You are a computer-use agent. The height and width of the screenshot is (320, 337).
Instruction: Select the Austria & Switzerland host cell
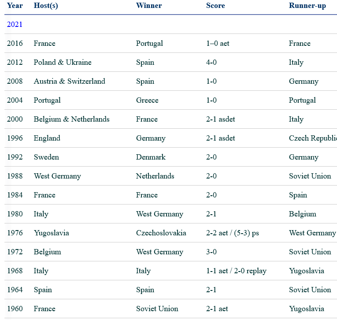tap(70, 82)
